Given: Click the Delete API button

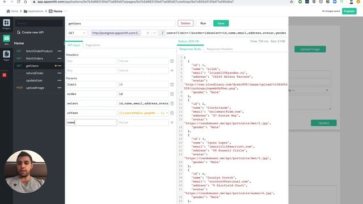Looking at the screenshot, I should coord(185,23).
